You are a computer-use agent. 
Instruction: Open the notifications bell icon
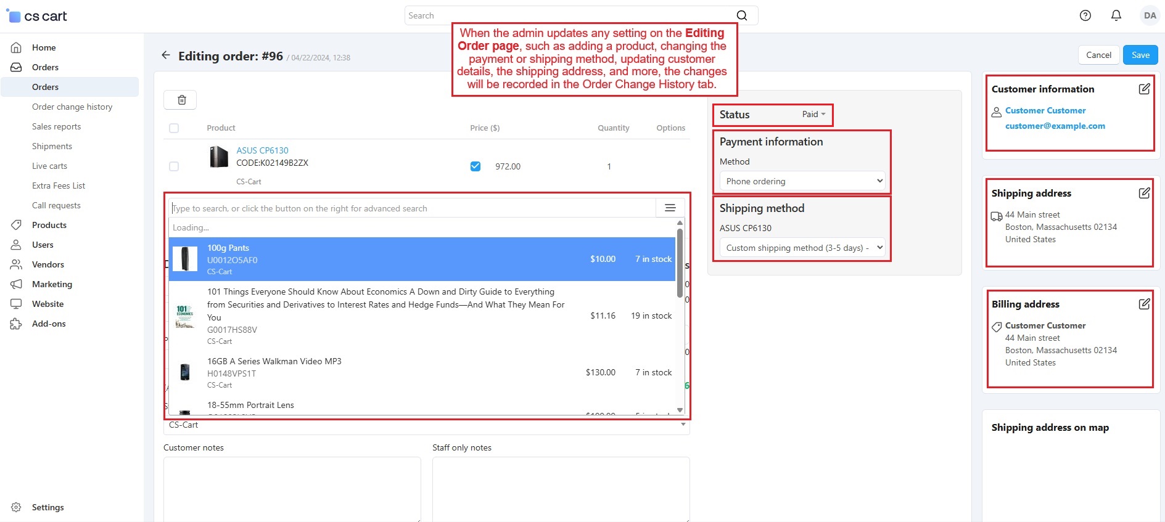1116,15
